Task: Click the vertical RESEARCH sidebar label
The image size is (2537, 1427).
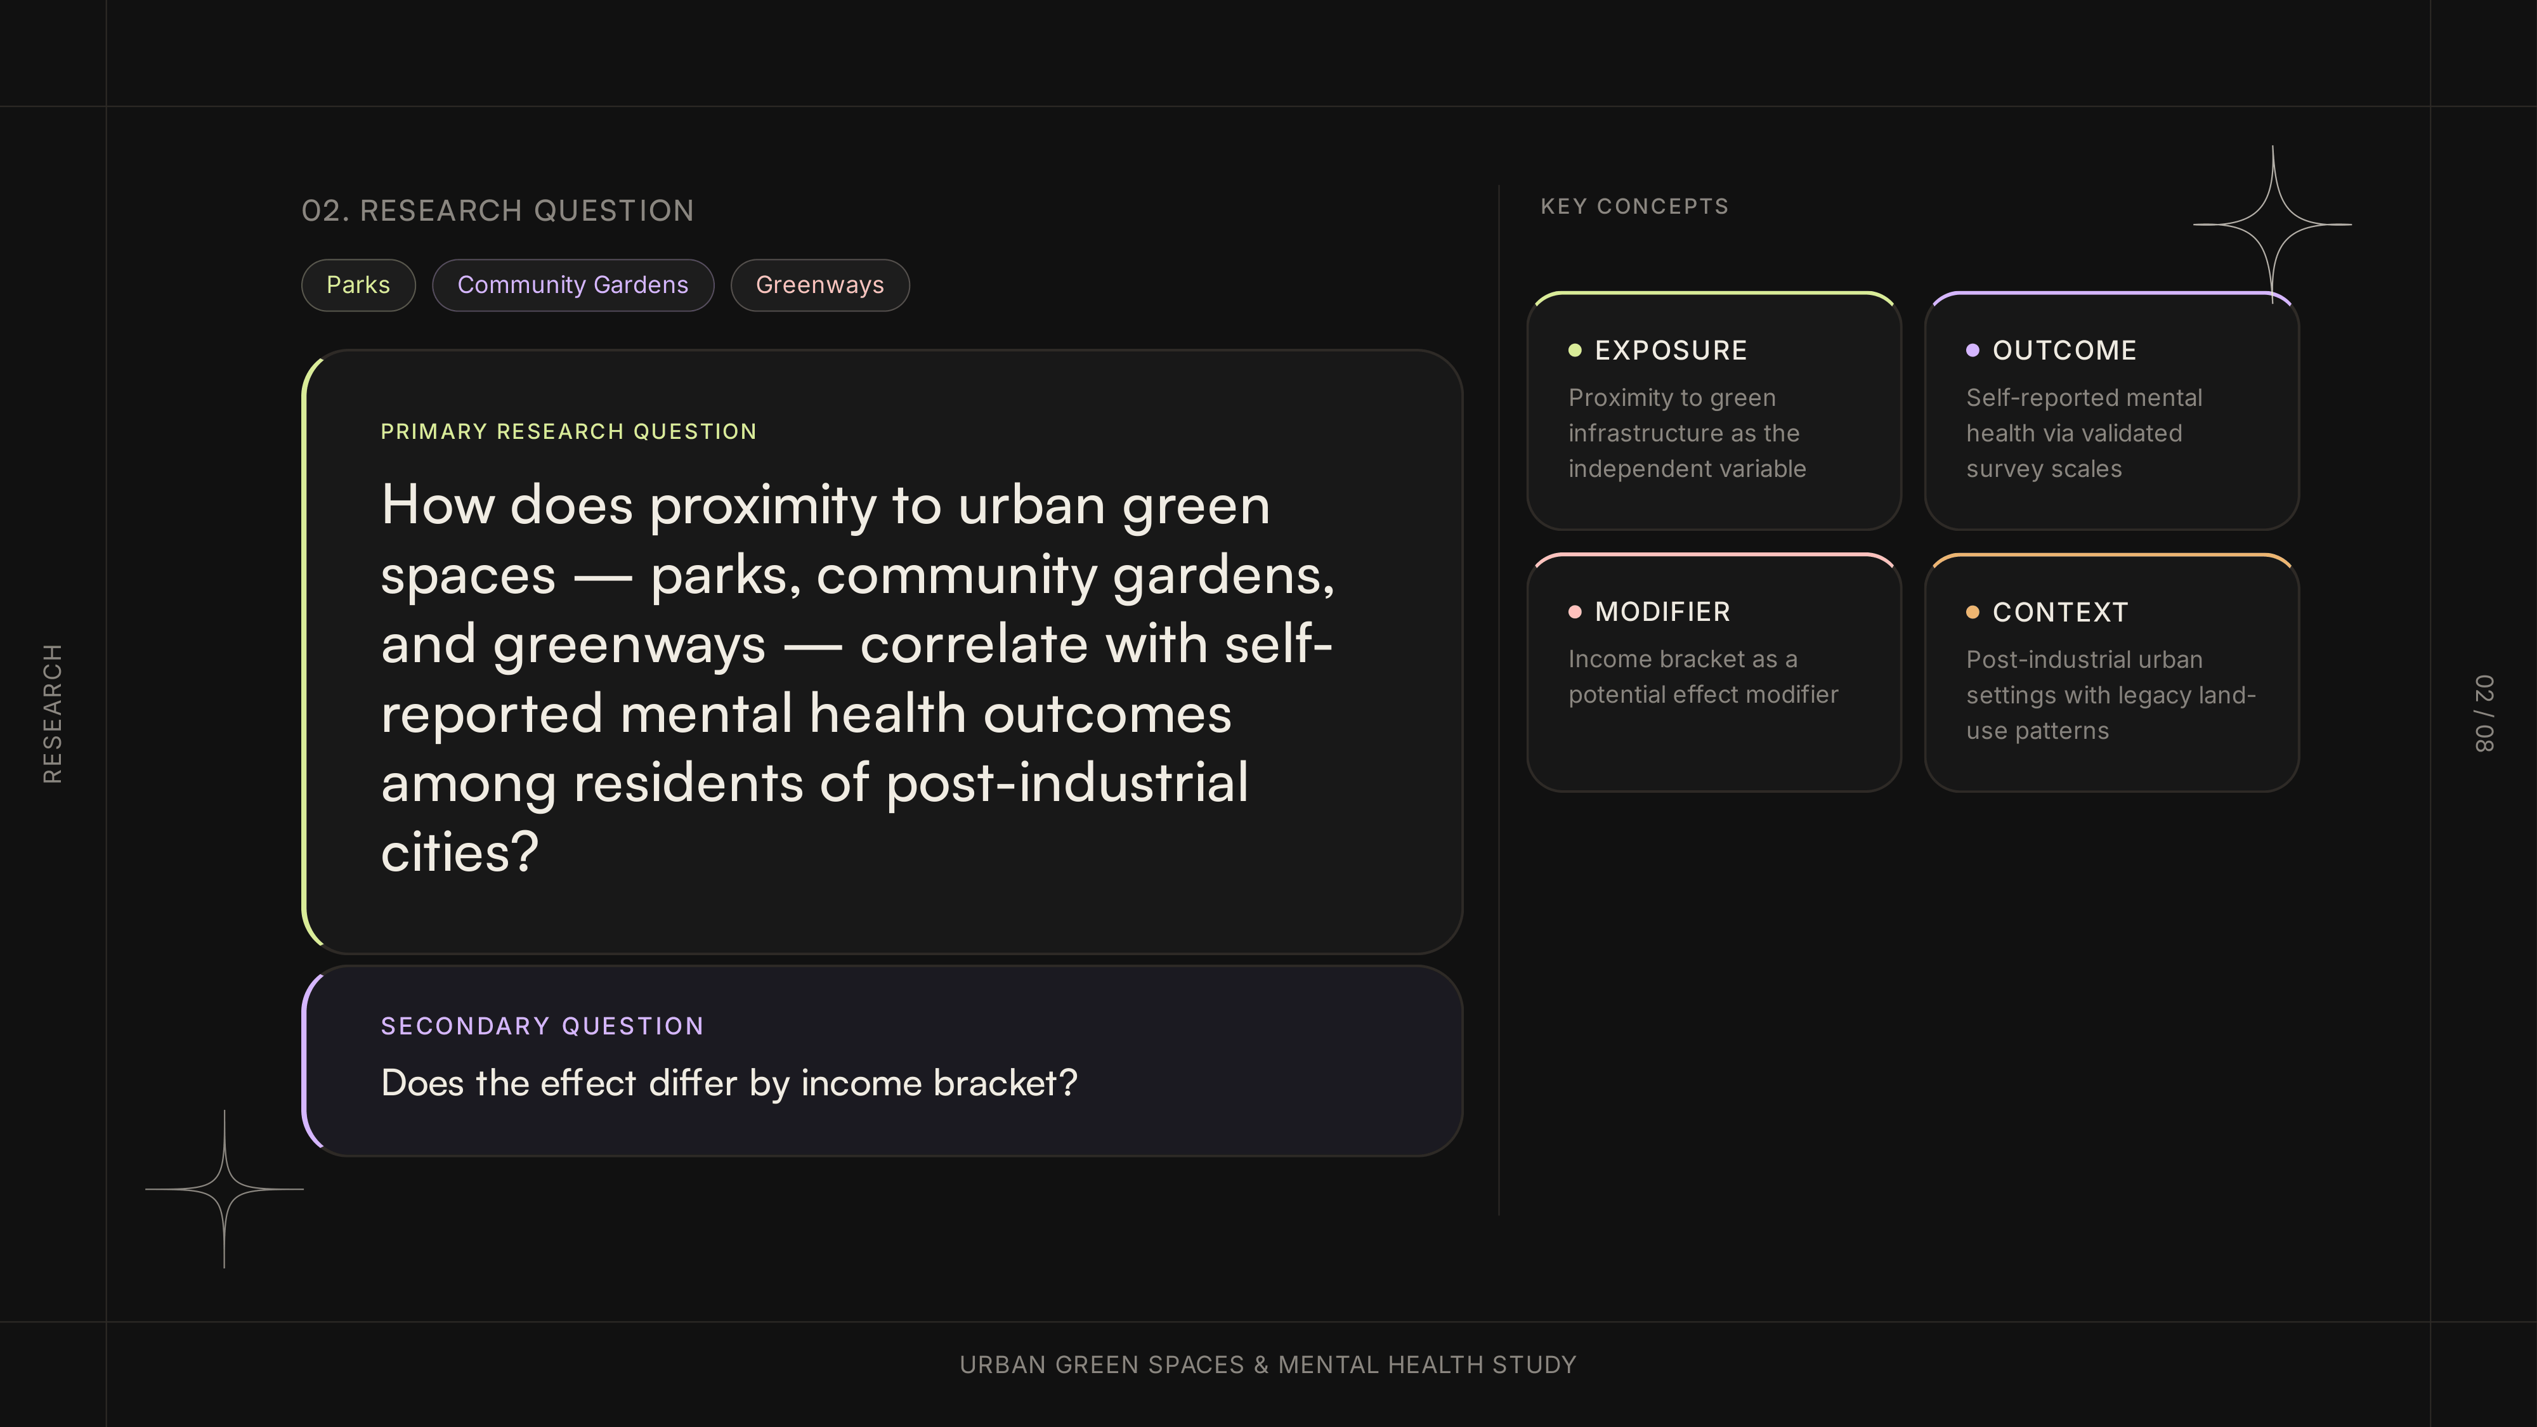Action: tap(52, 713)
